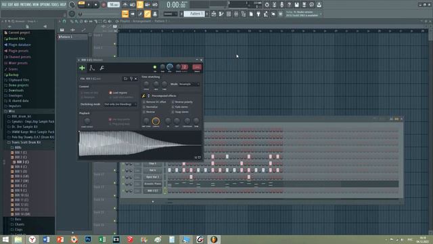The height and width of the screenshot is (244, 433).
Task: Click the project info chat bubble icon
Action: pos(311,5)
